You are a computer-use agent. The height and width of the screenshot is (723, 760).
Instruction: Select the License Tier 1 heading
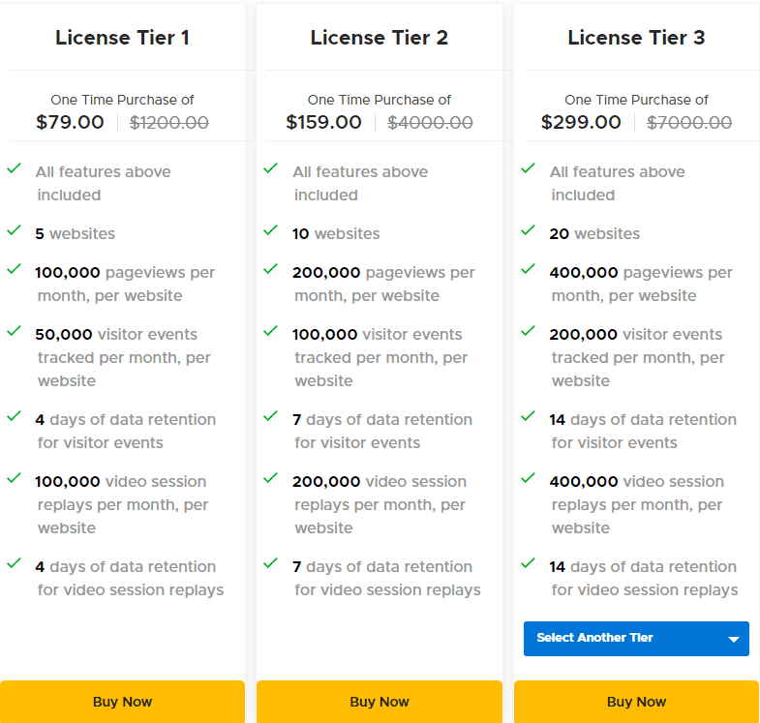122,38
